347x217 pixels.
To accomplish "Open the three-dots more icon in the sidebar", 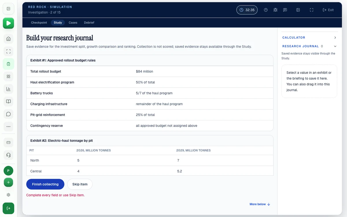I will point(8,126).
